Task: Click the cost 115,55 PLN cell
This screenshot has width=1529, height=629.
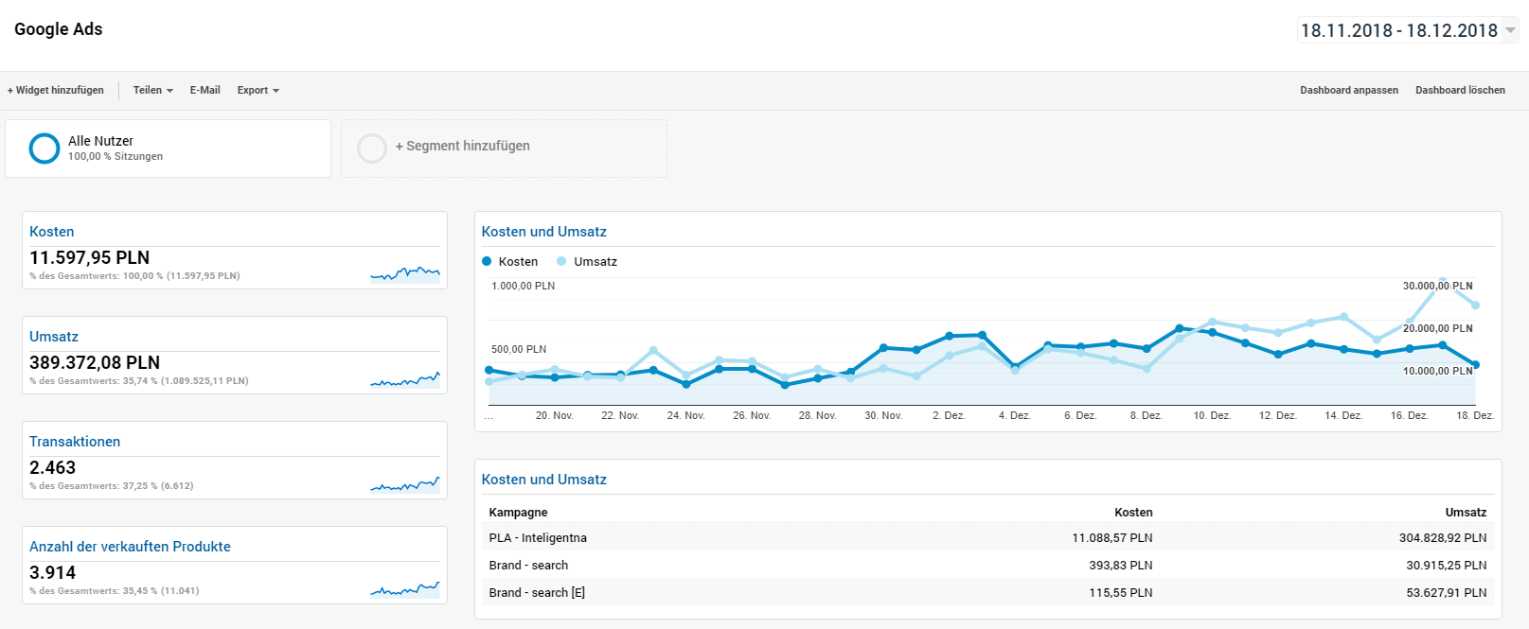Action: 1121,593
